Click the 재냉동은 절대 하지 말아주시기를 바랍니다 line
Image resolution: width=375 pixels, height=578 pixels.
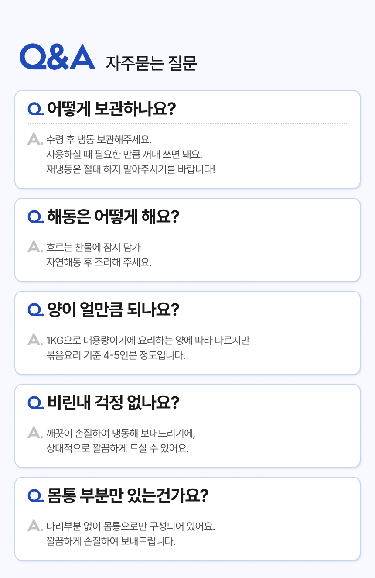click(x=130, y=169)
